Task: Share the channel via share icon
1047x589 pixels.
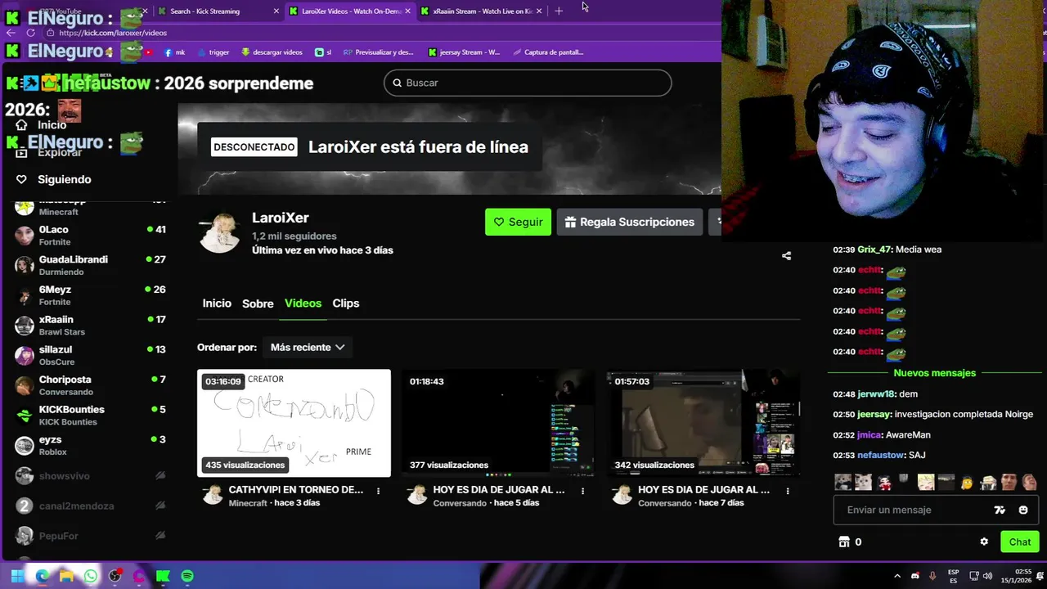Action: 786,256
